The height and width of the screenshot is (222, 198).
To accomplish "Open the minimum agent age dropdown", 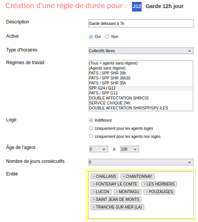I will (99, 149).
